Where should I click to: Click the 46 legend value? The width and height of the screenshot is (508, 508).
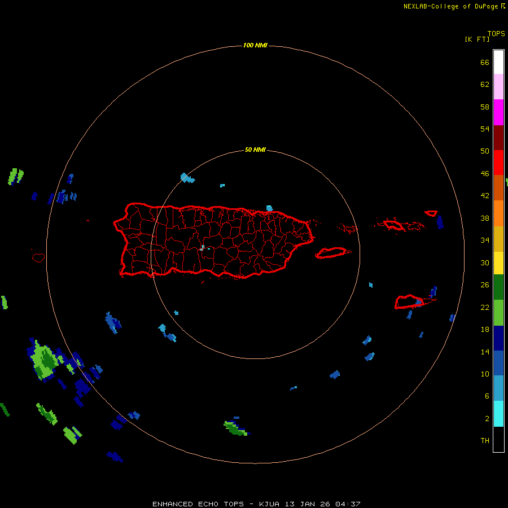485,174
